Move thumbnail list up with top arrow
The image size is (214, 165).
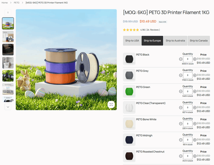click(8, 13)
